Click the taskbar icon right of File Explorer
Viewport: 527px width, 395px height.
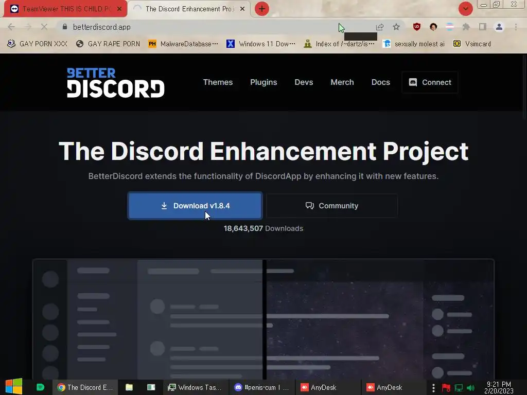[x=151, y=387]
